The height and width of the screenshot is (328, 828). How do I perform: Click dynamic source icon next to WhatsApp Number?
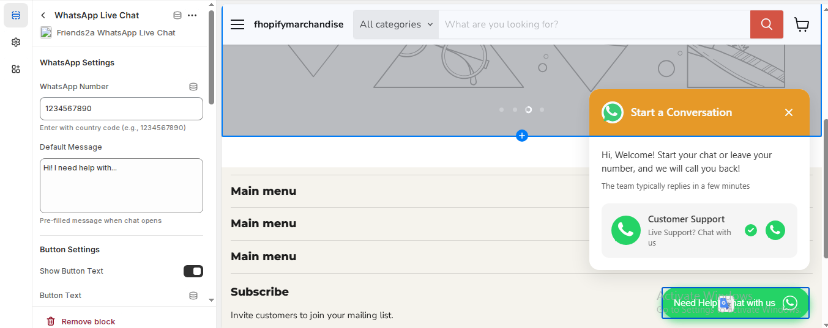(x=193, y=87)
